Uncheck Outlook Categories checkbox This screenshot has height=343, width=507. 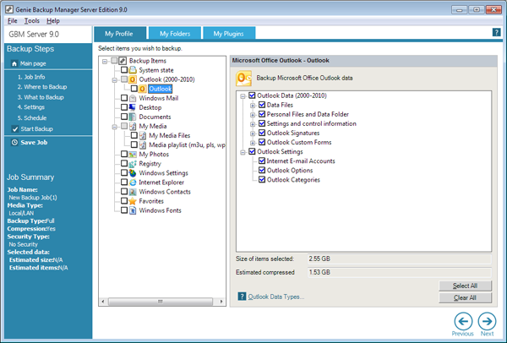point(262,180)
